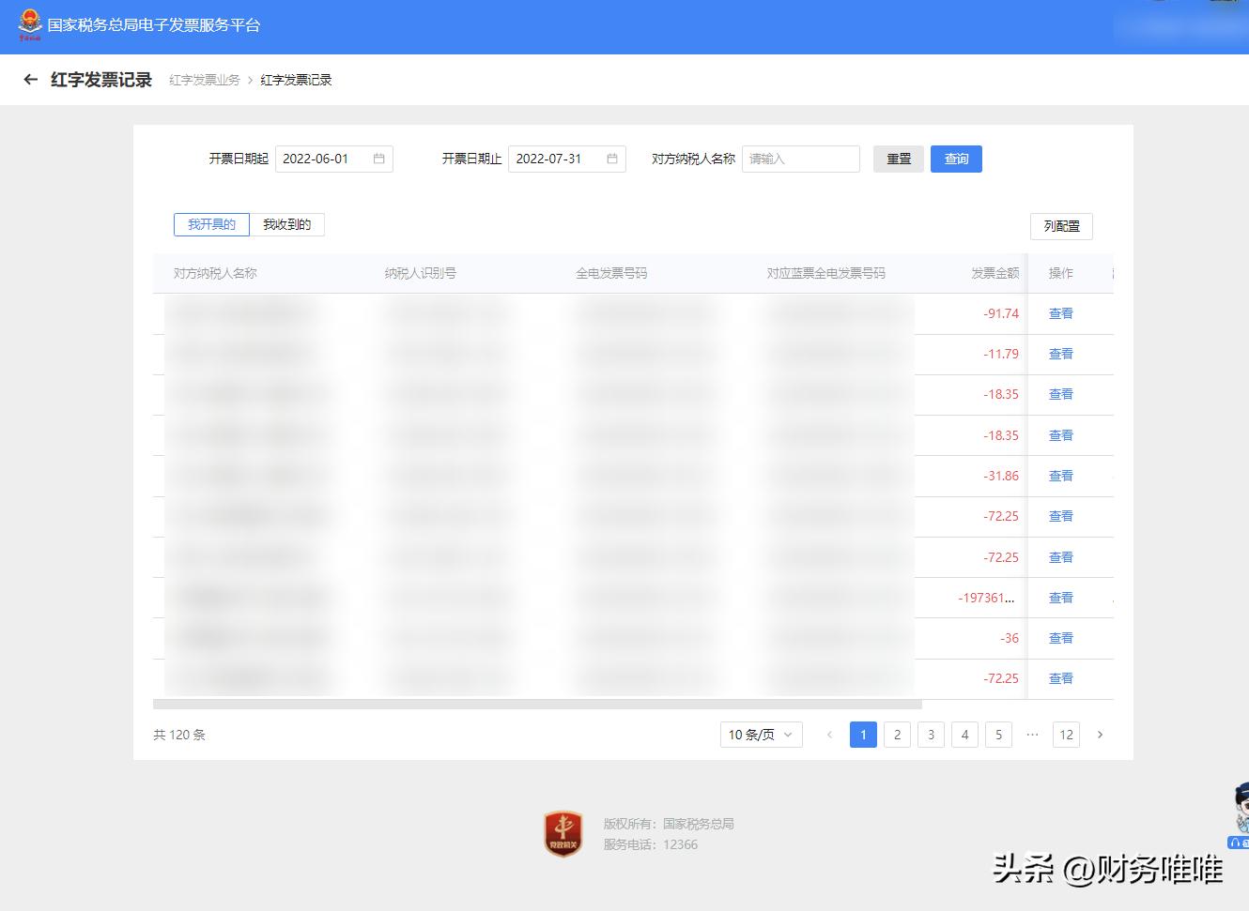
Task: Switch to the 我收到的 tab
Action: pyautogui.click(x=287, y=224)
